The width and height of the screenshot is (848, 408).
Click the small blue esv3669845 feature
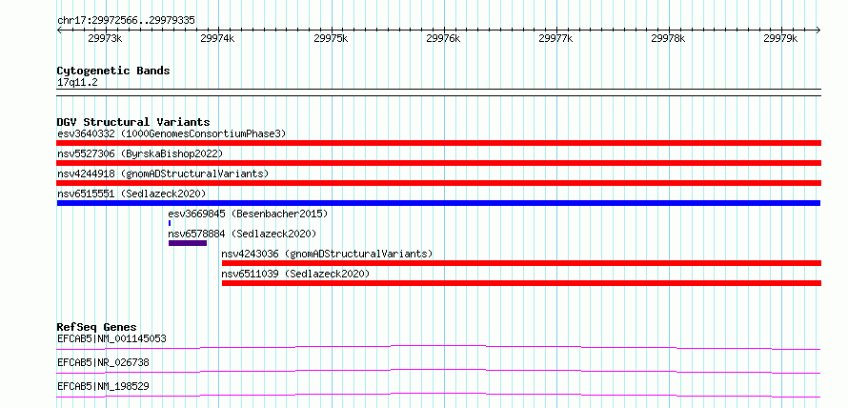coord(170,223)
